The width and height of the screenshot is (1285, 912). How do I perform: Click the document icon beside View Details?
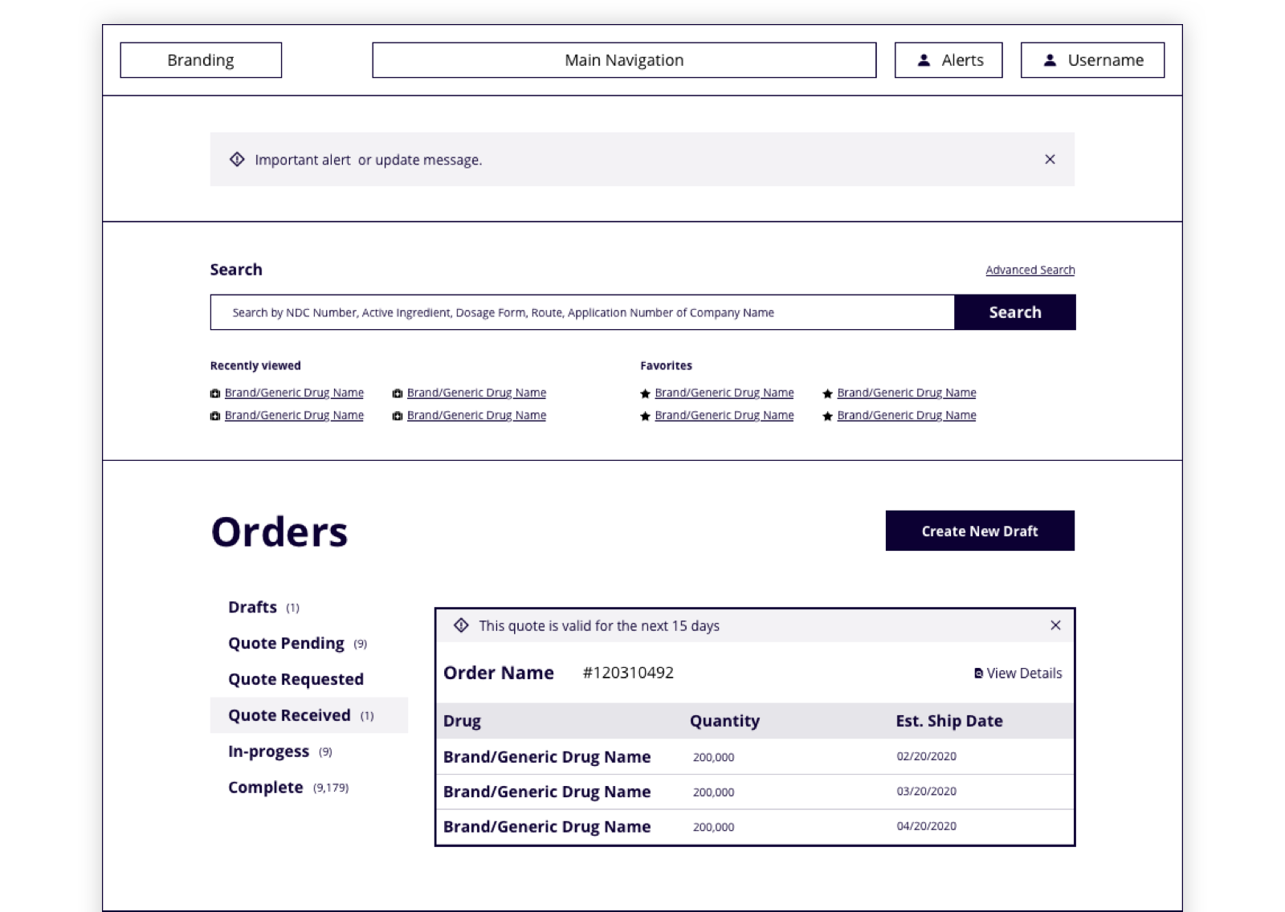pos(978,674)
